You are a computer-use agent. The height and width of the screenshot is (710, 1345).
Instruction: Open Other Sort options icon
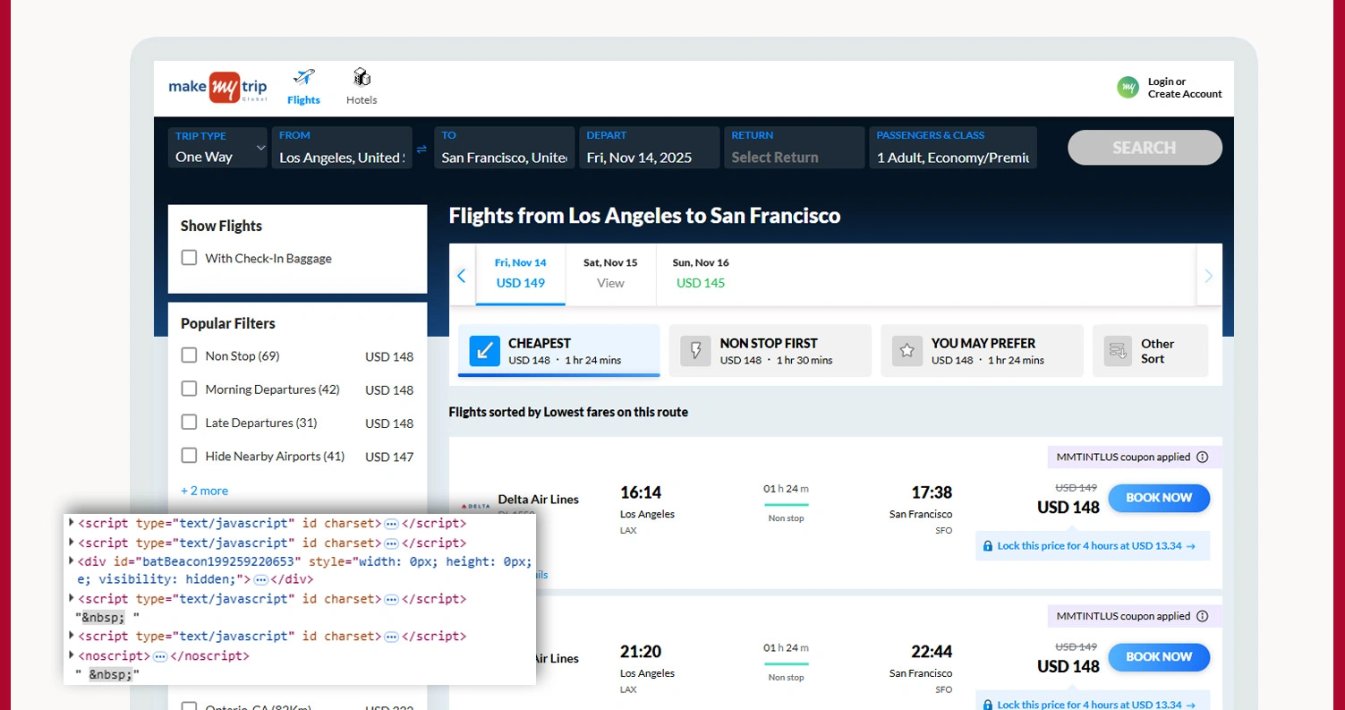[x=1118, y=350]
